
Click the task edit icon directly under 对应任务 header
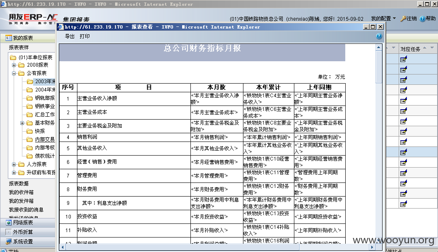[x=403, y=59]
